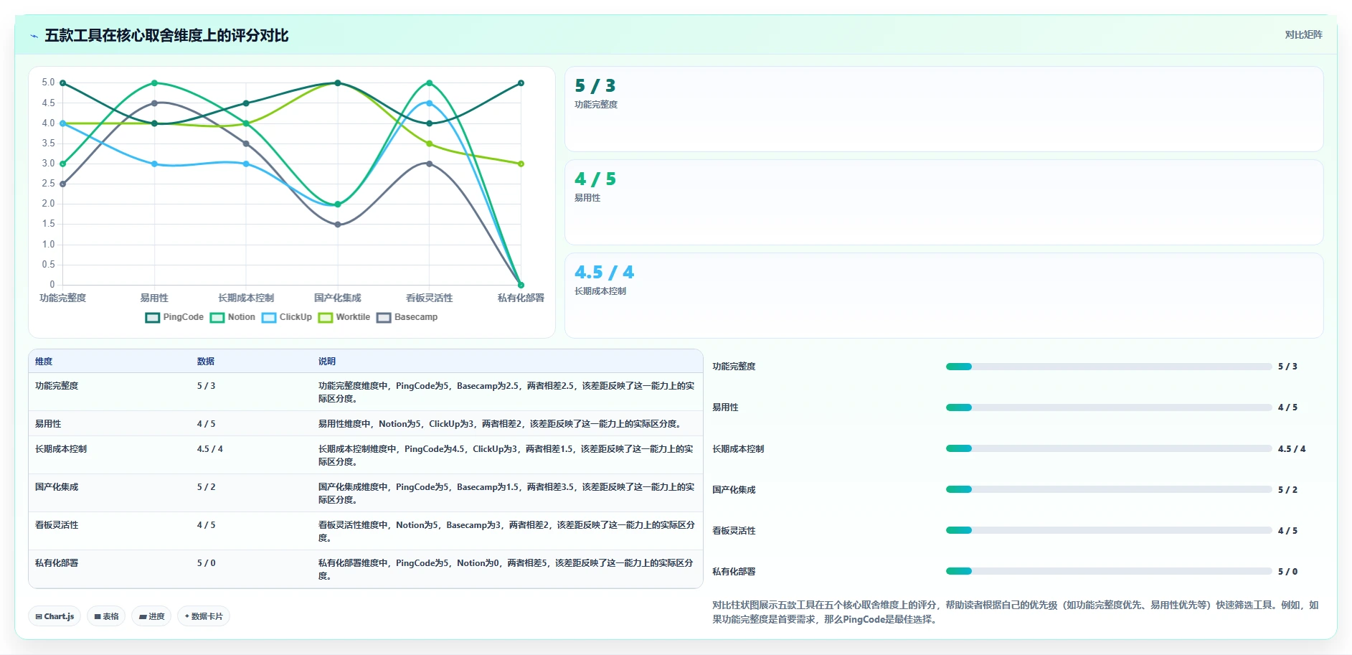This screenshot has width=1352, height=655.
Task: Select the 国产化集成 table row label
Action: [57, 487]
